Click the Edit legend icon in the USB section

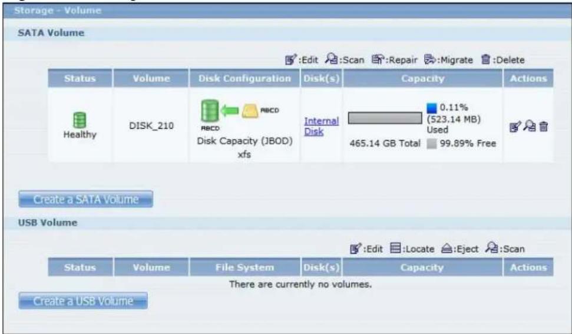click(x=356, y=249)
